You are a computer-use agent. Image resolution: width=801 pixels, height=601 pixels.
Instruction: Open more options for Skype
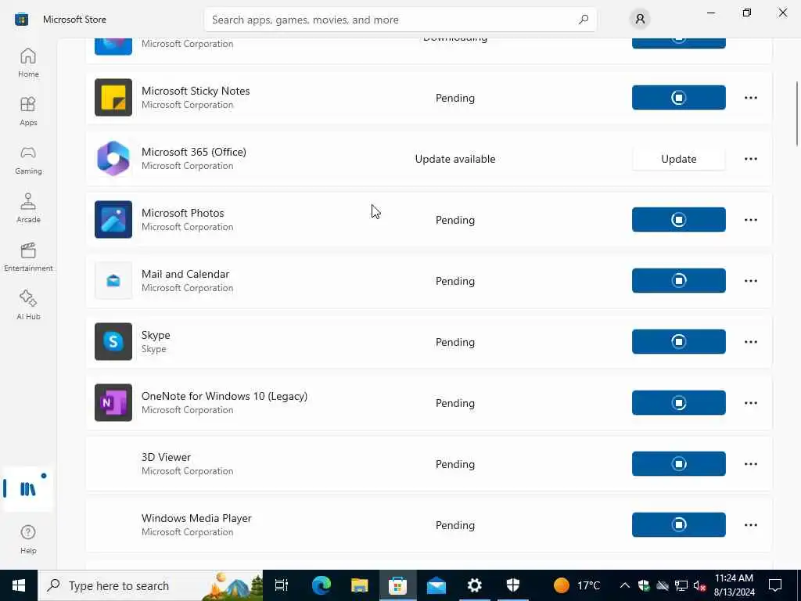point(750,342)
